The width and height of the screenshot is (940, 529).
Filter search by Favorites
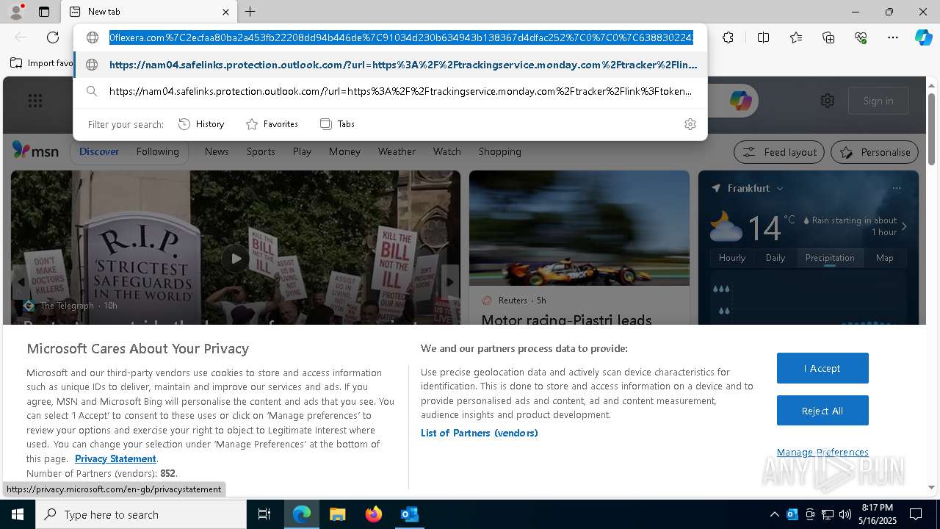(x=272, y=124)
